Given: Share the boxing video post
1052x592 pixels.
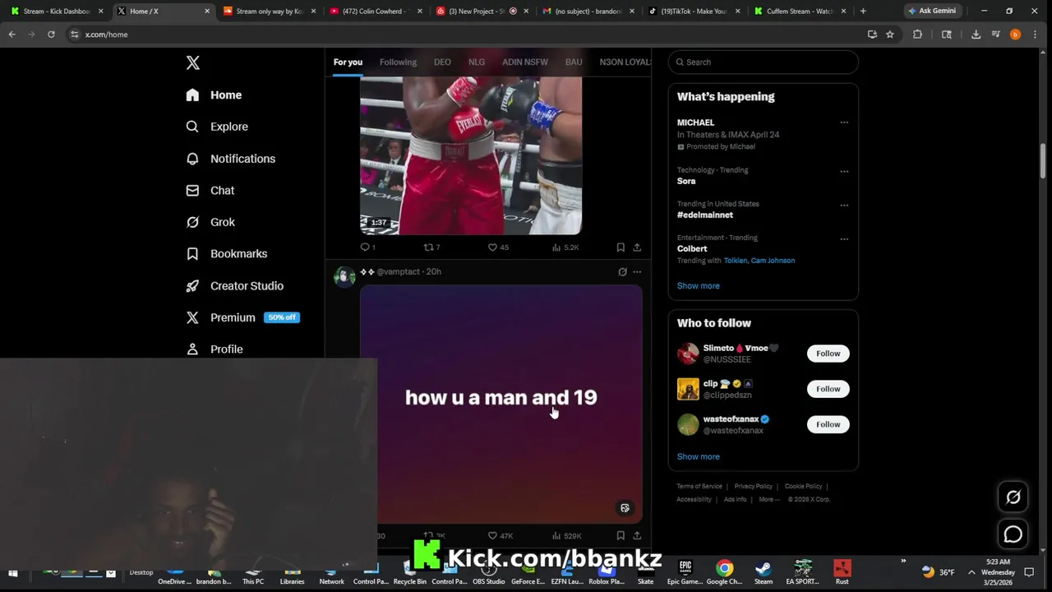Looking at the screenshot, I should [637, 247].
